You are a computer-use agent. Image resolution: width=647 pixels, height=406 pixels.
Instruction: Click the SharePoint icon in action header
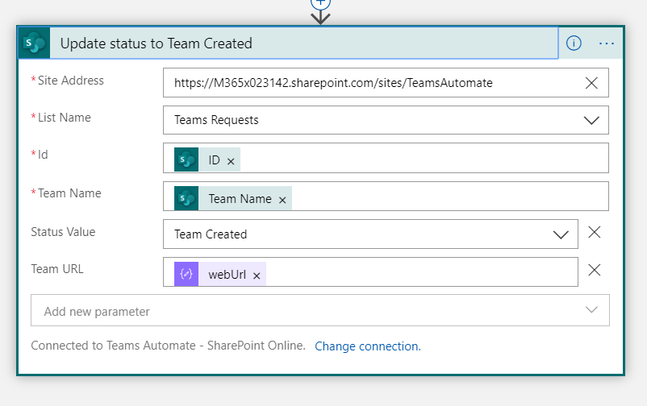click(34, 43)
